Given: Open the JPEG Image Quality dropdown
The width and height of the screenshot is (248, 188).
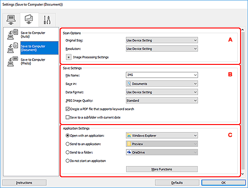Looking at the screenshot, I should [162, 100].
